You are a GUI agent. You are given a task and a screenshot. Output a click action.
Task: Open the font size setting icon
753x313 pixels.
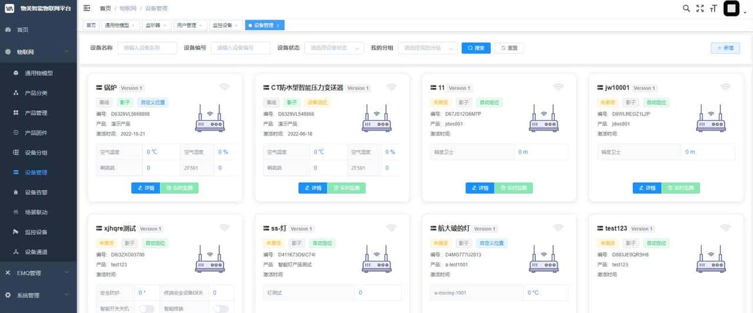coord(714,8)
